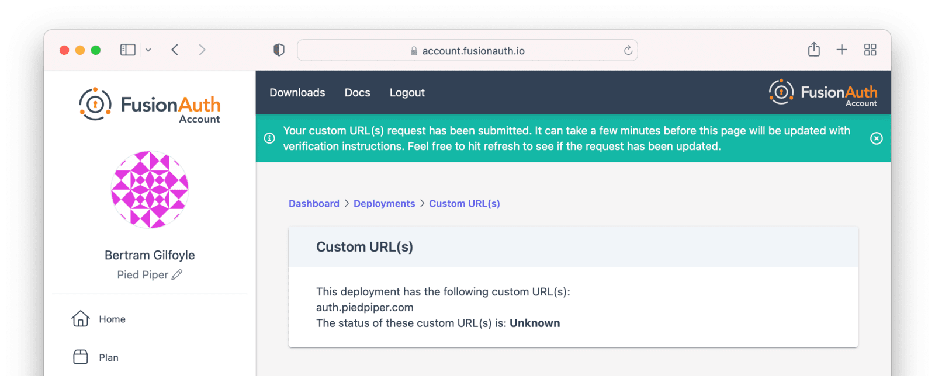Navigate to Deployments breadcrumb link
The height and width of the screenshot is (376, 935).
pos(384,204)
